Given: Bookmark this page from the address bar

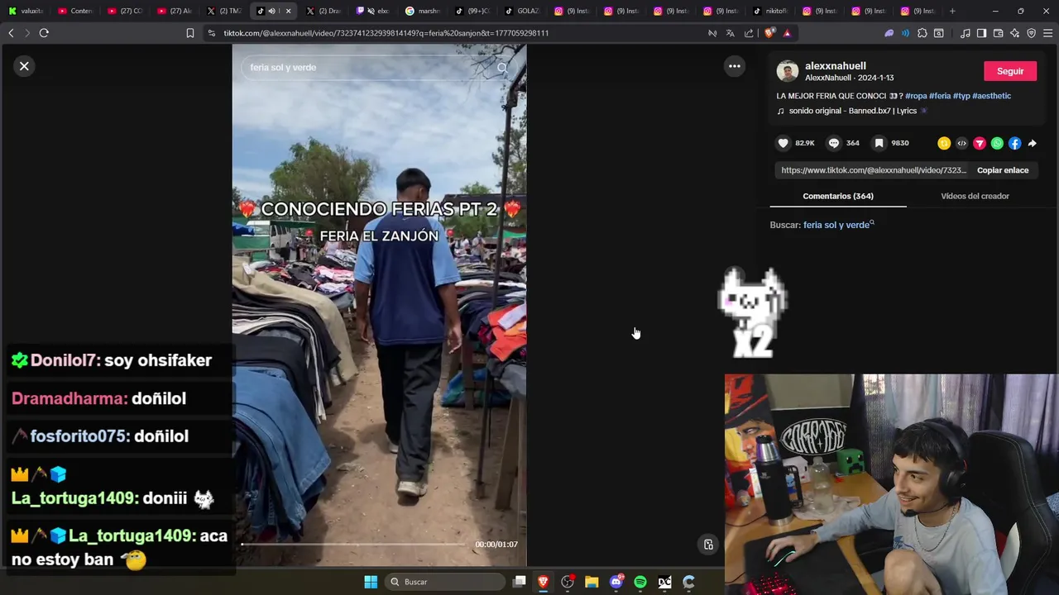Looking at the screenshot, I should 189,33.
